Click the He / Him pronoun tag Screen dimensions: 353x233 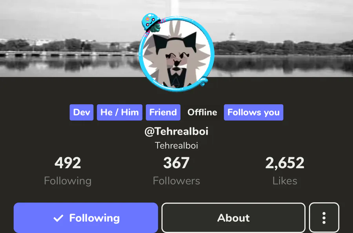coord(120,112)
